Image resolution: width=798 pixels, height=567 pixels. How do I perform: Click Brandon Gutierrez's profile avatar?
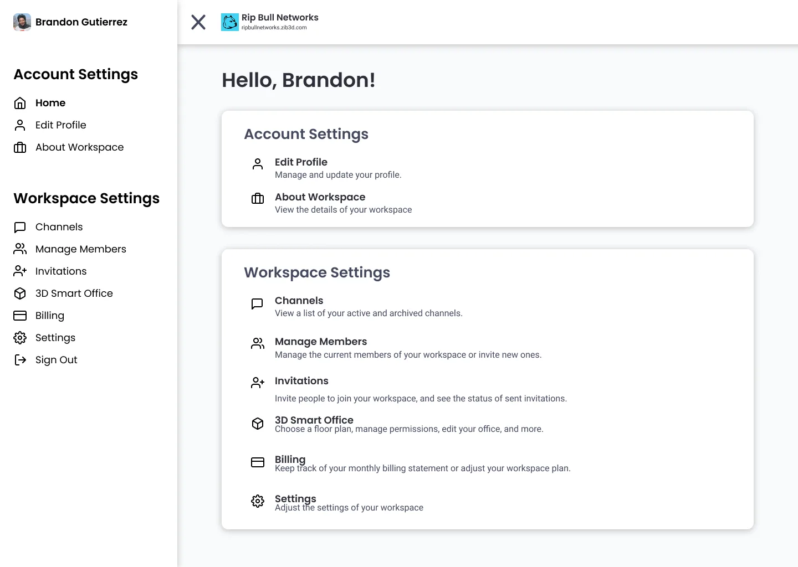tap(22, 22)
